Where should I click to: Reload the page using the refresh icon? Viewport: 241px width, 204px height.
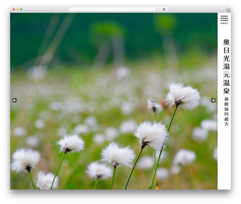pyautogui.click(x=157, y=10)
